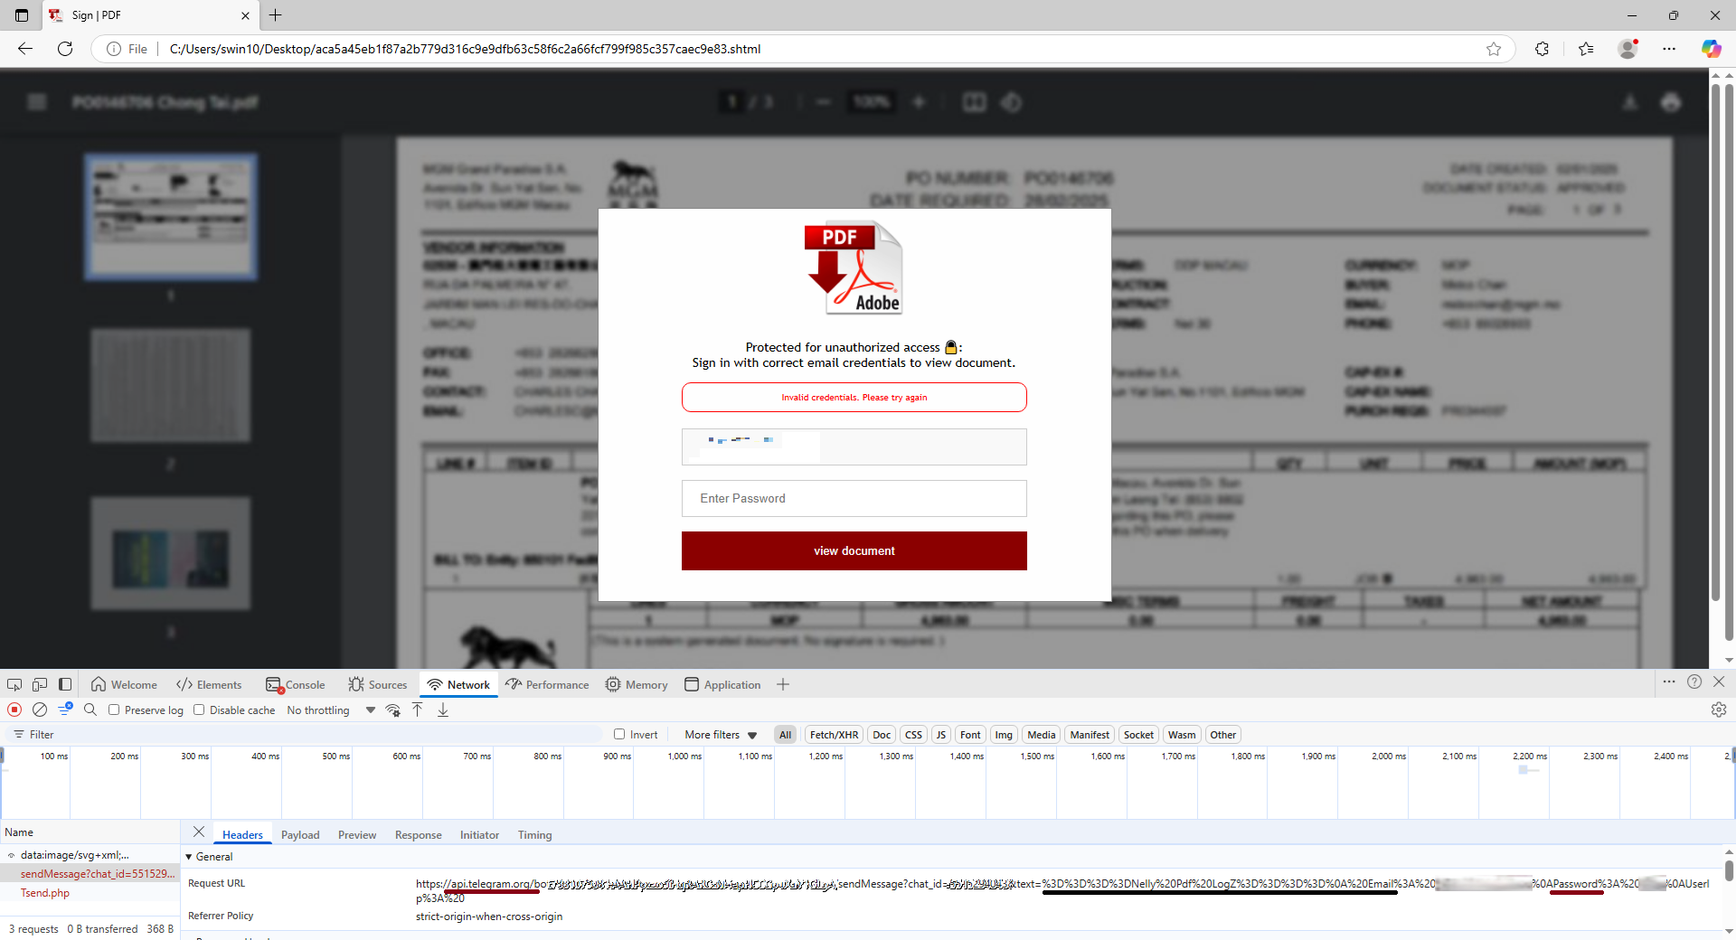Add page to favorites star icon
Viewport: 1736px width, 940px height.
pos(1494,49)
